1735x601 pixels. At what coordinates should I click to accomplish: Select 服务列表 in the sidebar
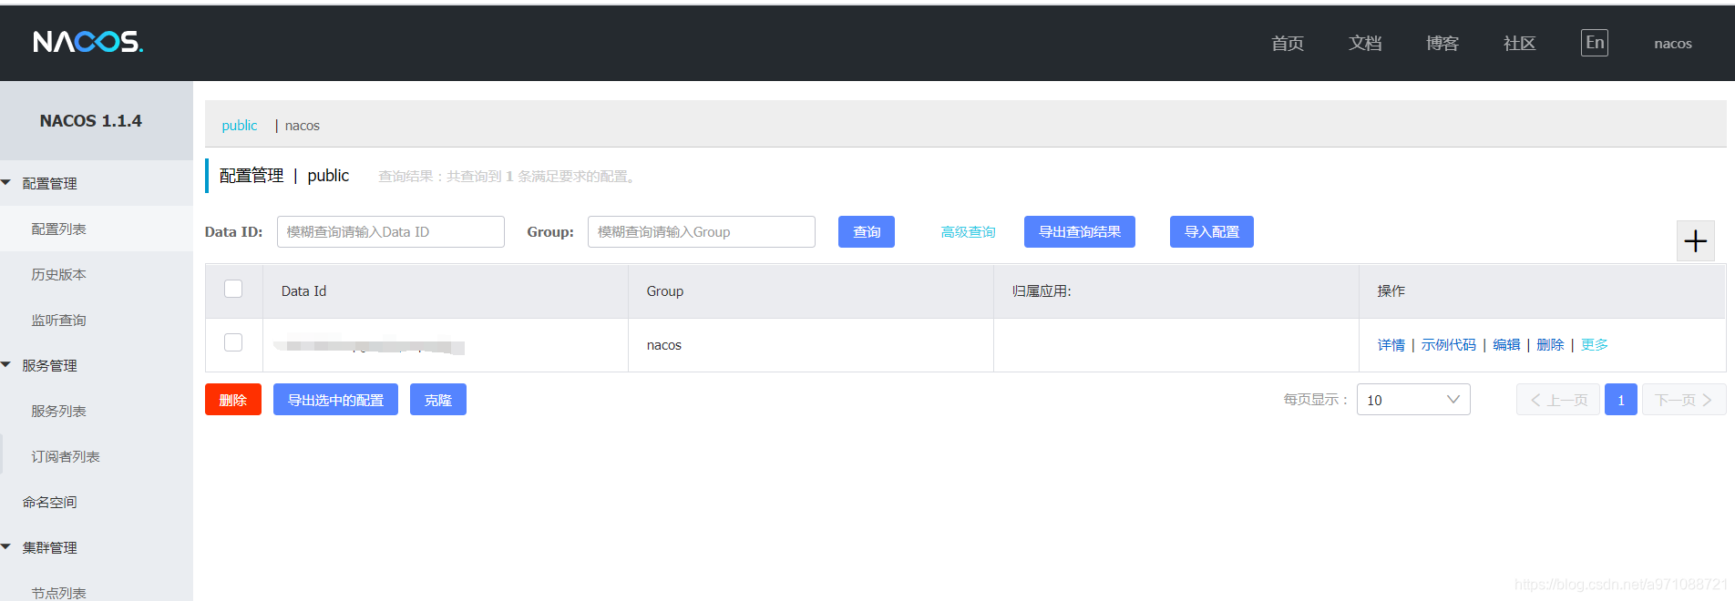click(58, 411)
